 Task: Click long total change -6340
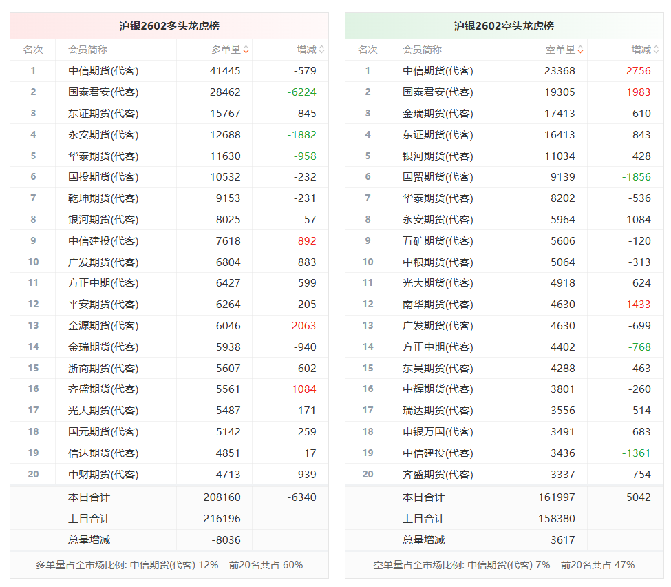[301, 497]
